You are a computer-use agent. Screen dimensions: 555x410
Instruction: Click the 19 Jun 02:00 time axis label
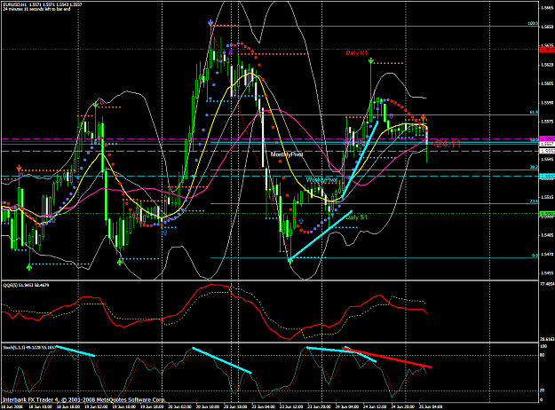[98, 406]
